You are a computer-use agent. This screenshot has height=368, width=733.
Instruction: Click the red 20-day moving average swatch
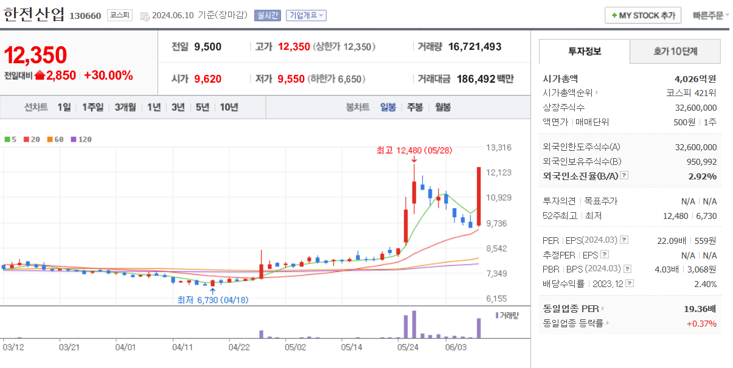[26, 139]
